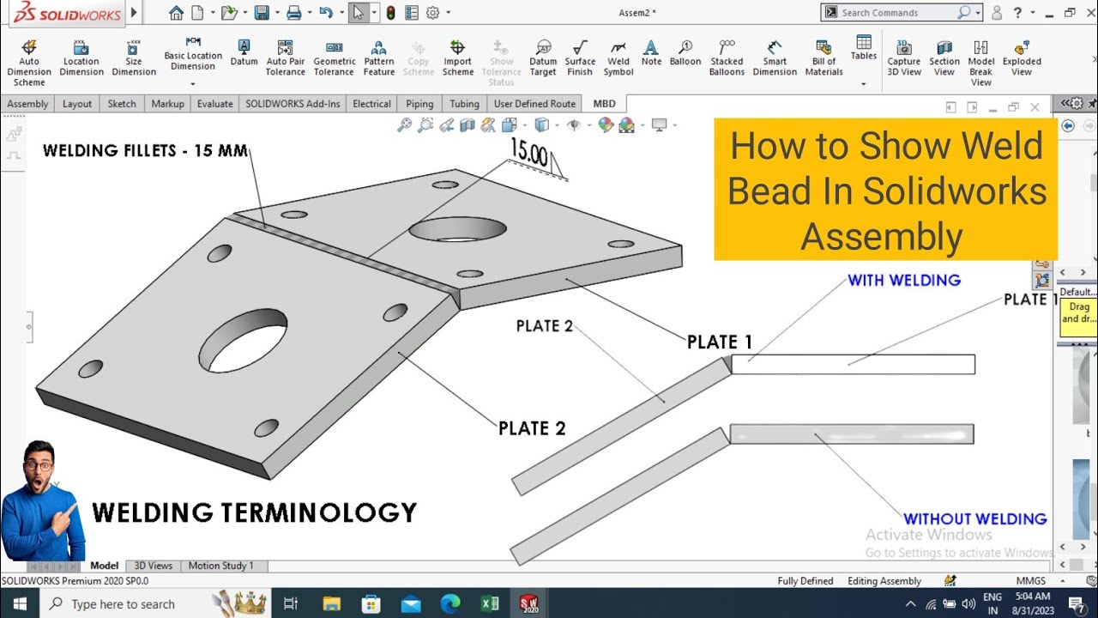Screen dimensions: 1098x618
Task: Click the Rebuild traffic light icon
Action: point(390,13)
